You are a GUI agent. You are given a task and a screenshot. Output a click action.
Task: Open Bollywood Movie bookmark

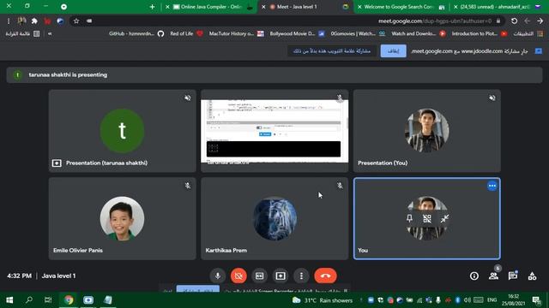(x=298, y=33)
